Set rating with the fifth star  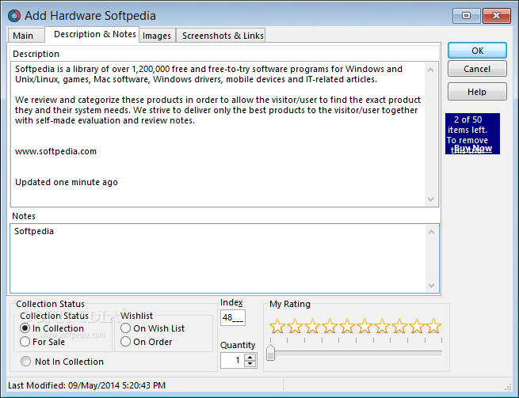(347, 326)
